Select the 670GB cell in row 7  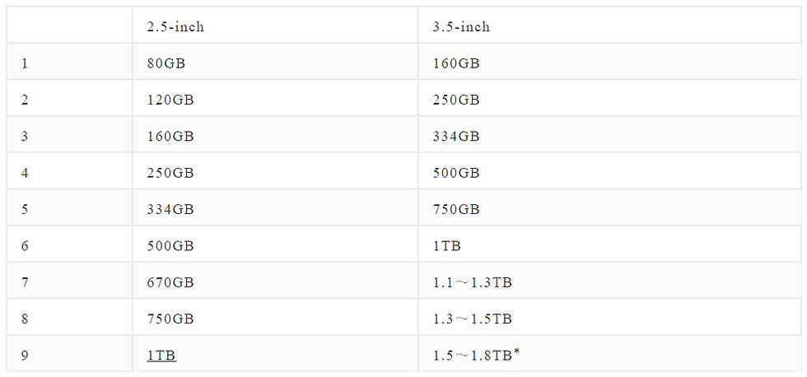[275, 281]
